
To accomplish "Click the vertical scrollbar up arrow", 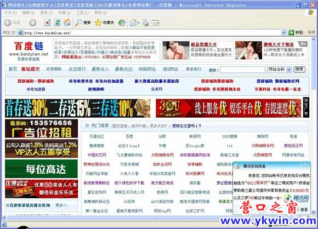I will 313,39.
